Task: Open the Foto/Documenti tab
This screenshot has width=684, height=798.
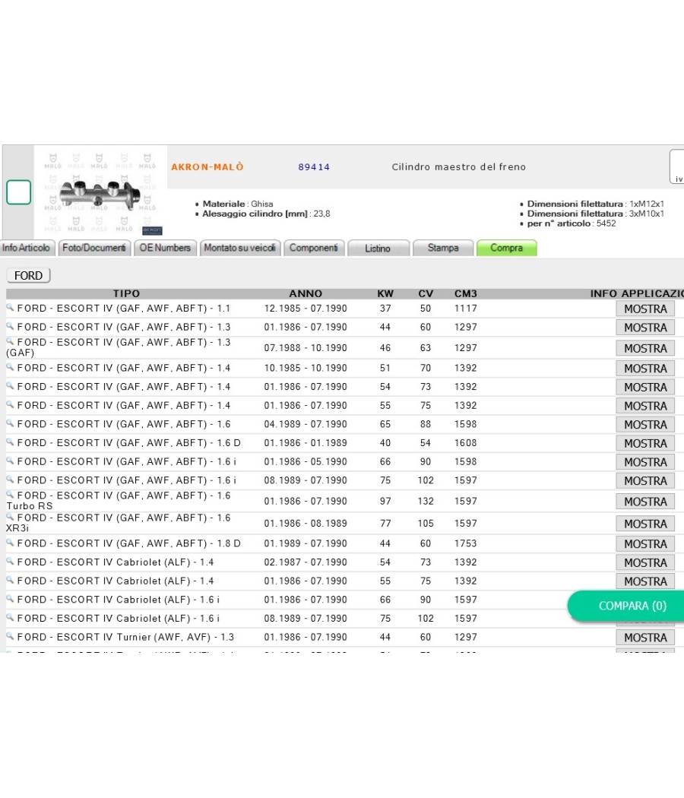Action: tap(94, 248)
